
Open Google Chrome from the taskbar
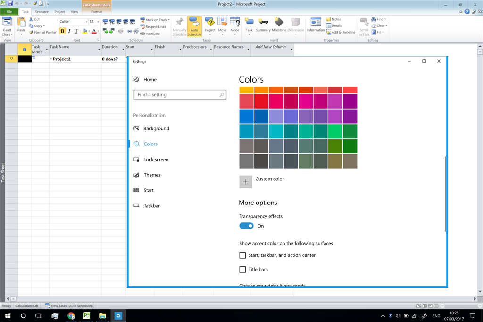tap(71, 316)
